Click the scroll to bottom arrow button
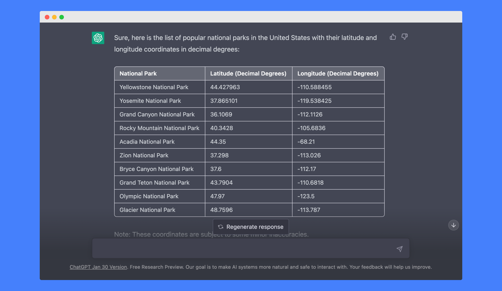 pyautogui.click(x=453, y=225)
